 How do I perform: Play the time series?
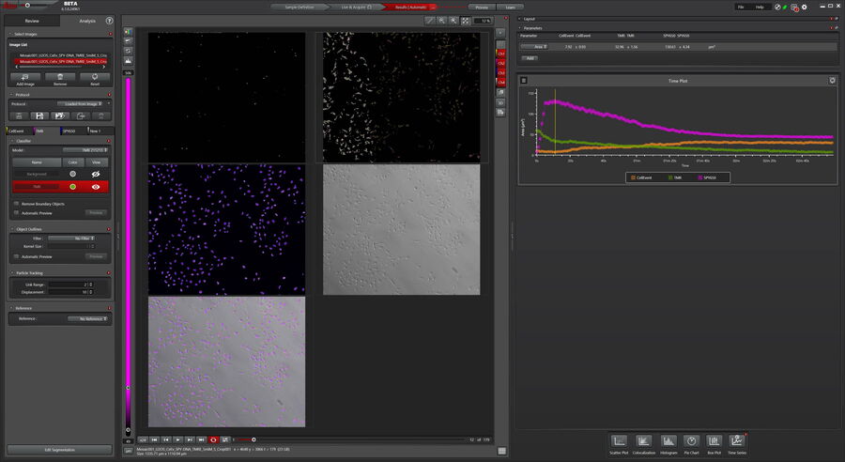(x=177, y=439)
